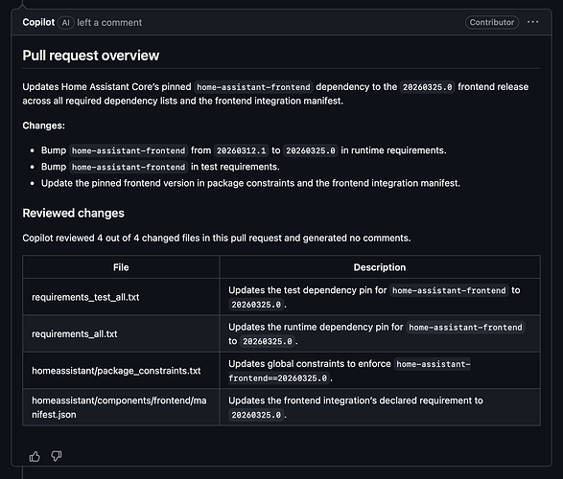
Task: Select the homeassistant/package_constraints.txt file cell
Action: click(x=121, y=371)
